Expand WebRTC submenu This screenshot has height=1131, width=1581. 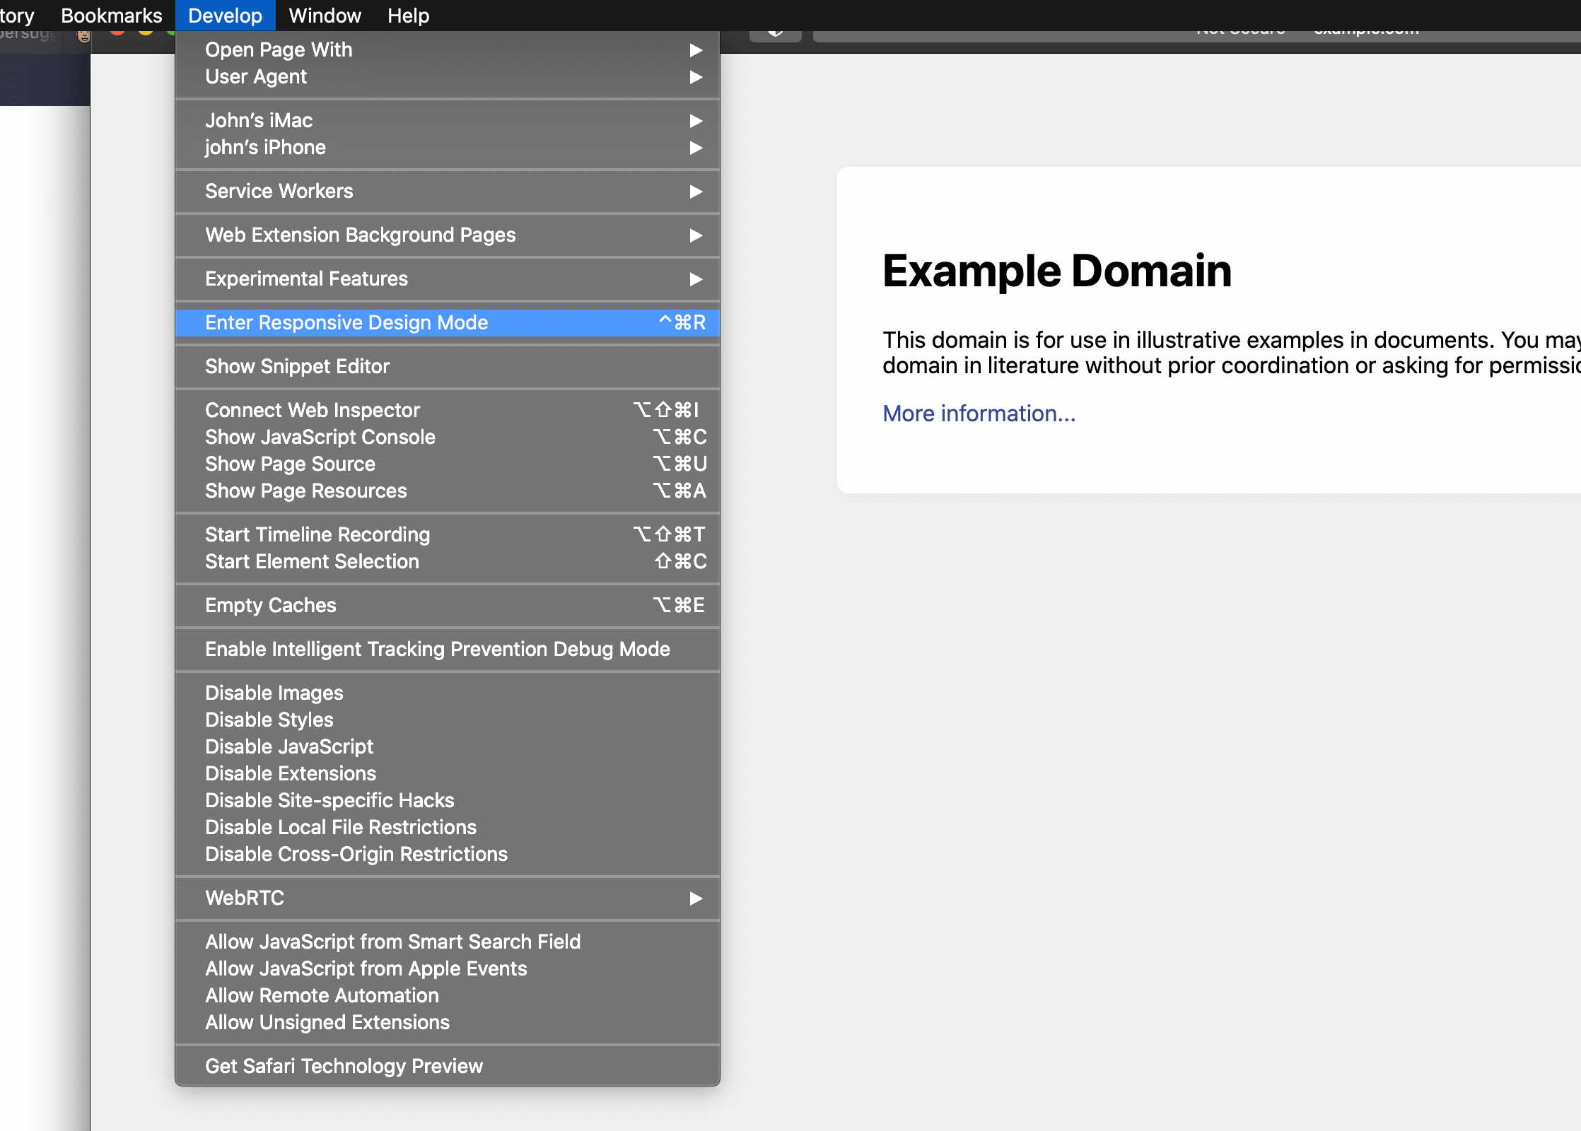pyautogui.click(x=445, y=898)
